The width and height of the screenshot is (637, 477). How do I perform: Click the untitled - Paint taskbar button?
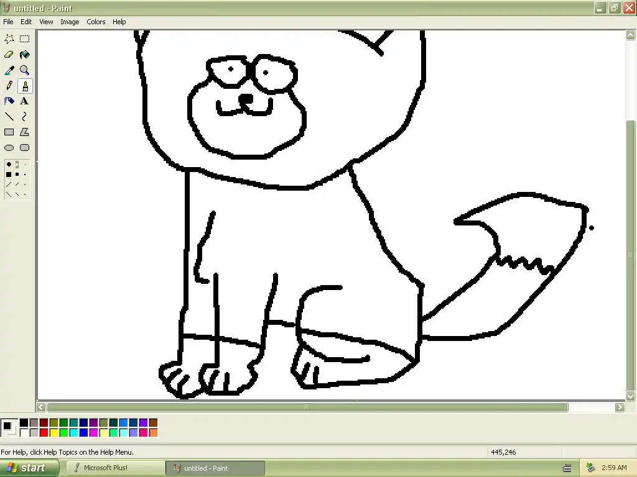tap(215, 468)
